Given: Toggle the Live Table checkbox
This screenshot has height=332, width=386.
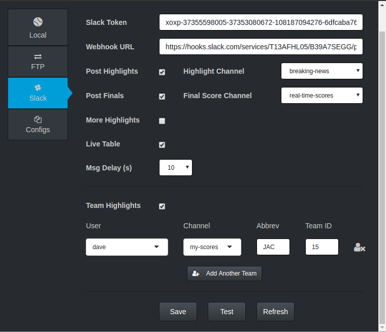Looking at the screenshot, I should [162, 145].
